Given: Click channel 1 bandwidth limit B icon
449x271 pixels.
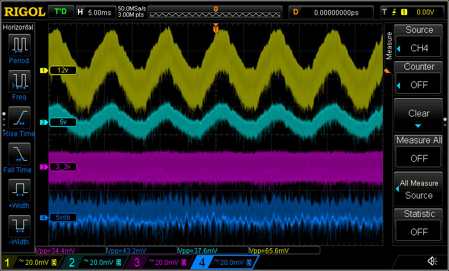Looking at the screenshot, I should 54,262.
